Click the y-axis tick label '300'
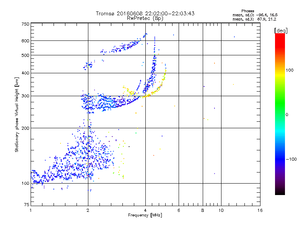The image size is (306, 229). coord(25,96)
